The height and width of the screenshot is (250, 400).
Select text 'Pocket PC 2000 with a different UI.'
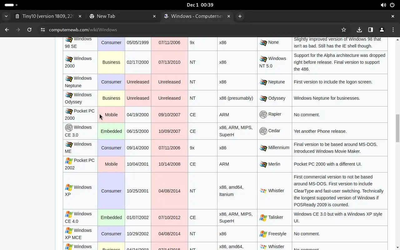pyautogui.click(x=328, y=164)
